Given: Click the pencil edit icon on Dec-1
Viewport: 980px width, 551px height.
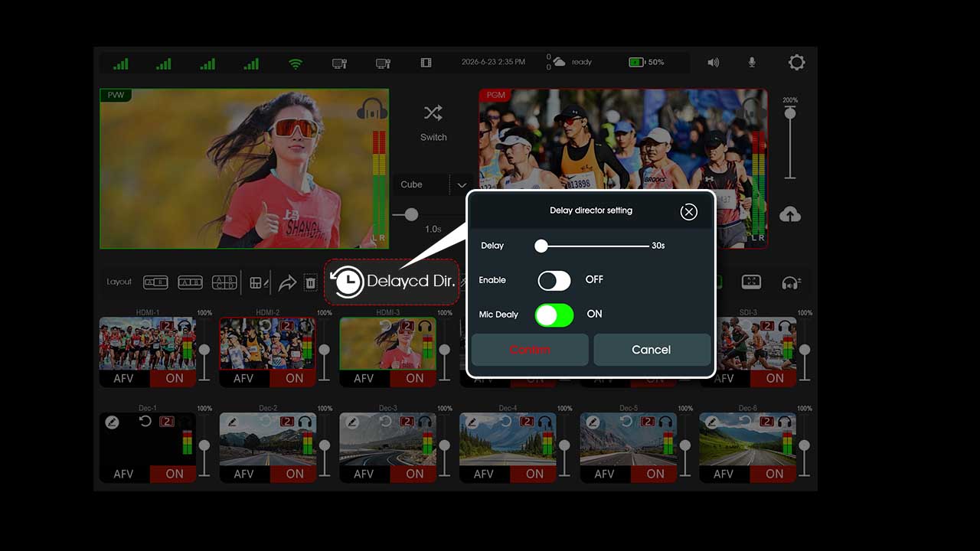Looking at the screenshot, I should [112, 422].
